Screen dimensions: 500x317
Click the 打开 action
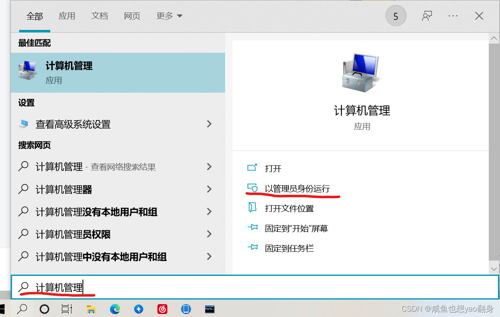(x=273, y=168)
